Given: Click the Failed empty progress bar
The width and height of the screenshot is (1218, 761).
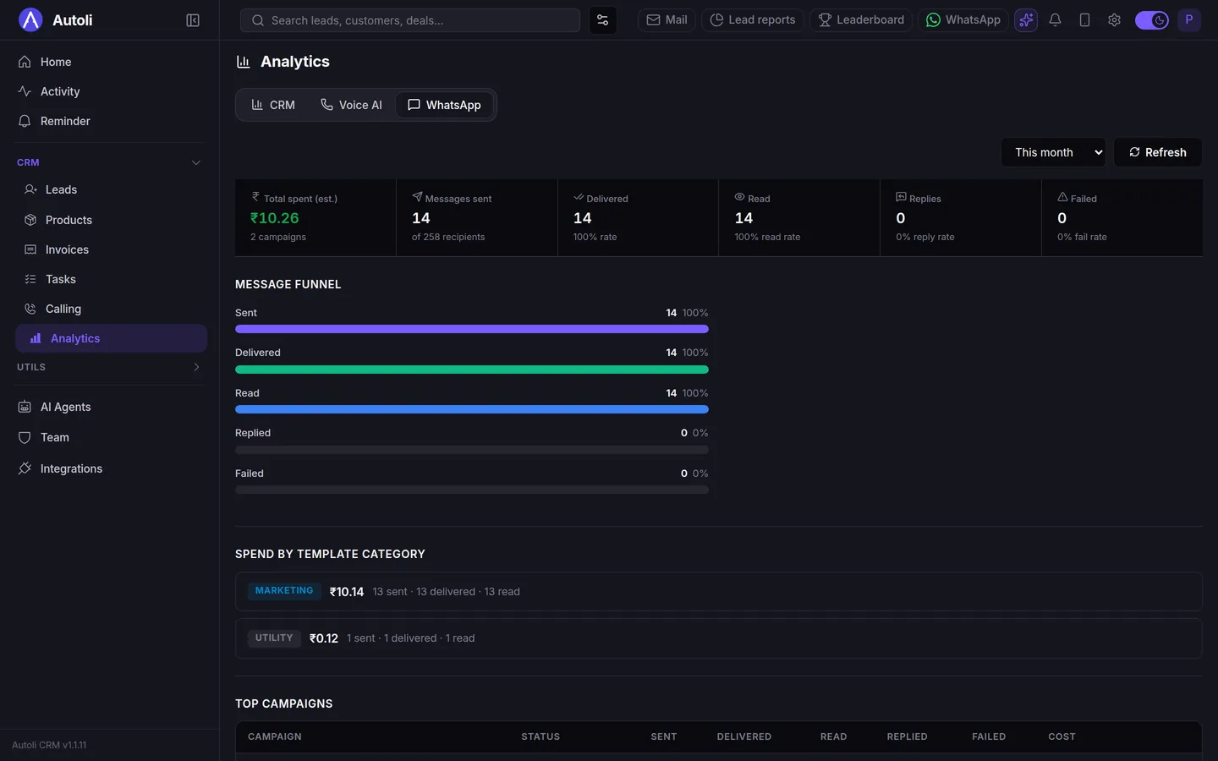Looking at the screenshot, I should [472, 490].
